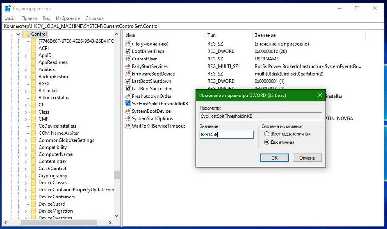387x229 pixels.
Task: Expand the DeviceMigration tree node
Action: 26,211
